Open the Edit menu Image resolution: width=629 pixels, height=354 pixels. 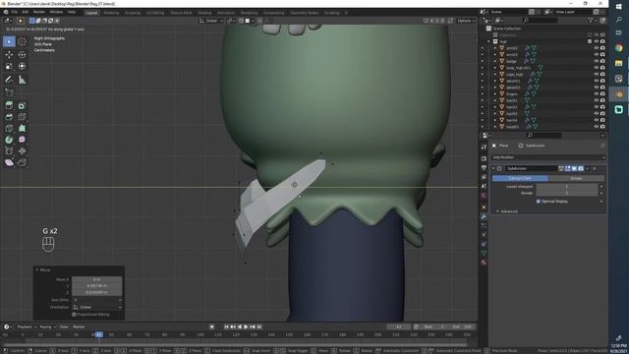point(26,12)
